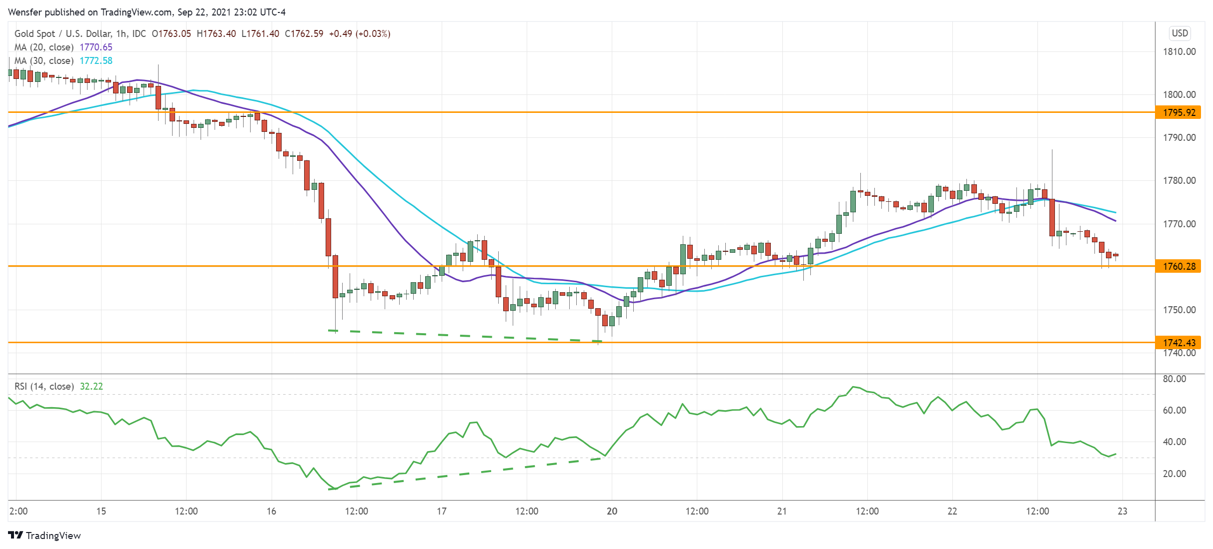Click date label 20 on time axis
Image resolution: width=1213 pixels, height=549 pixels.
click(612, 511)
